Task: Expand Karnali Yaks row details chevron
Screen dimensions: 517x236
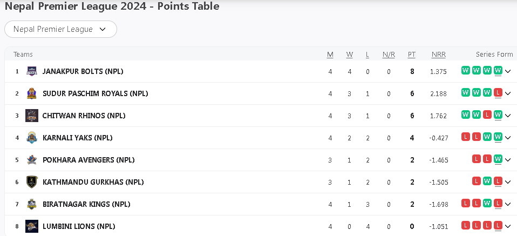Action: tap(508, 138)
